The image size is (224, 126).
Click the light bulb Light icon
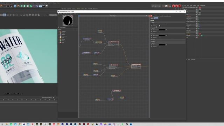coord(47,6)
